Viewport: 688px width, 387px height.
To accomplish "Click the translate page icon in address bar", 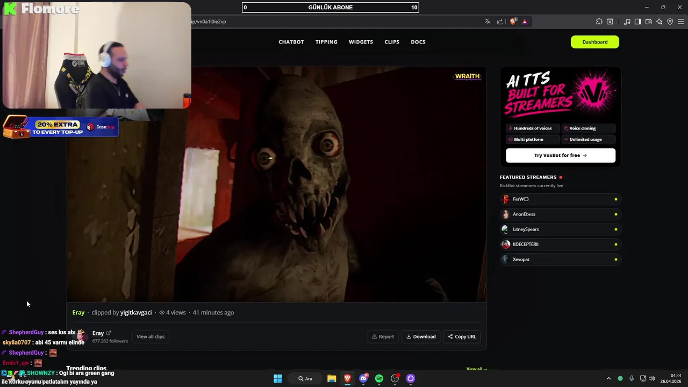I will pyautogui.click(x=488, y=21).
